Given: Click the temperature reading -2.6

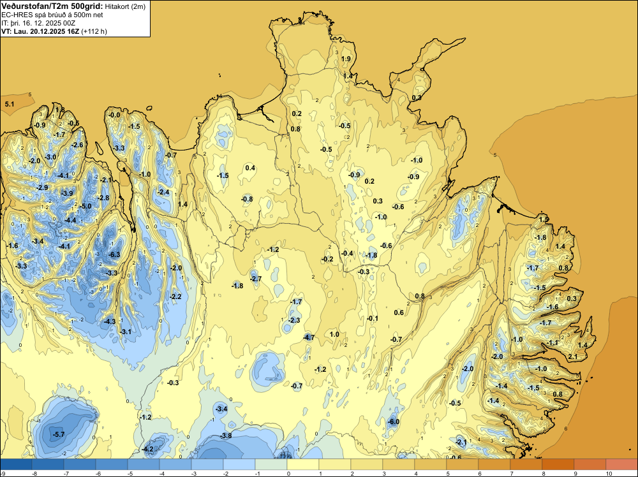Looking at the screenshot, I should (77, 145).
